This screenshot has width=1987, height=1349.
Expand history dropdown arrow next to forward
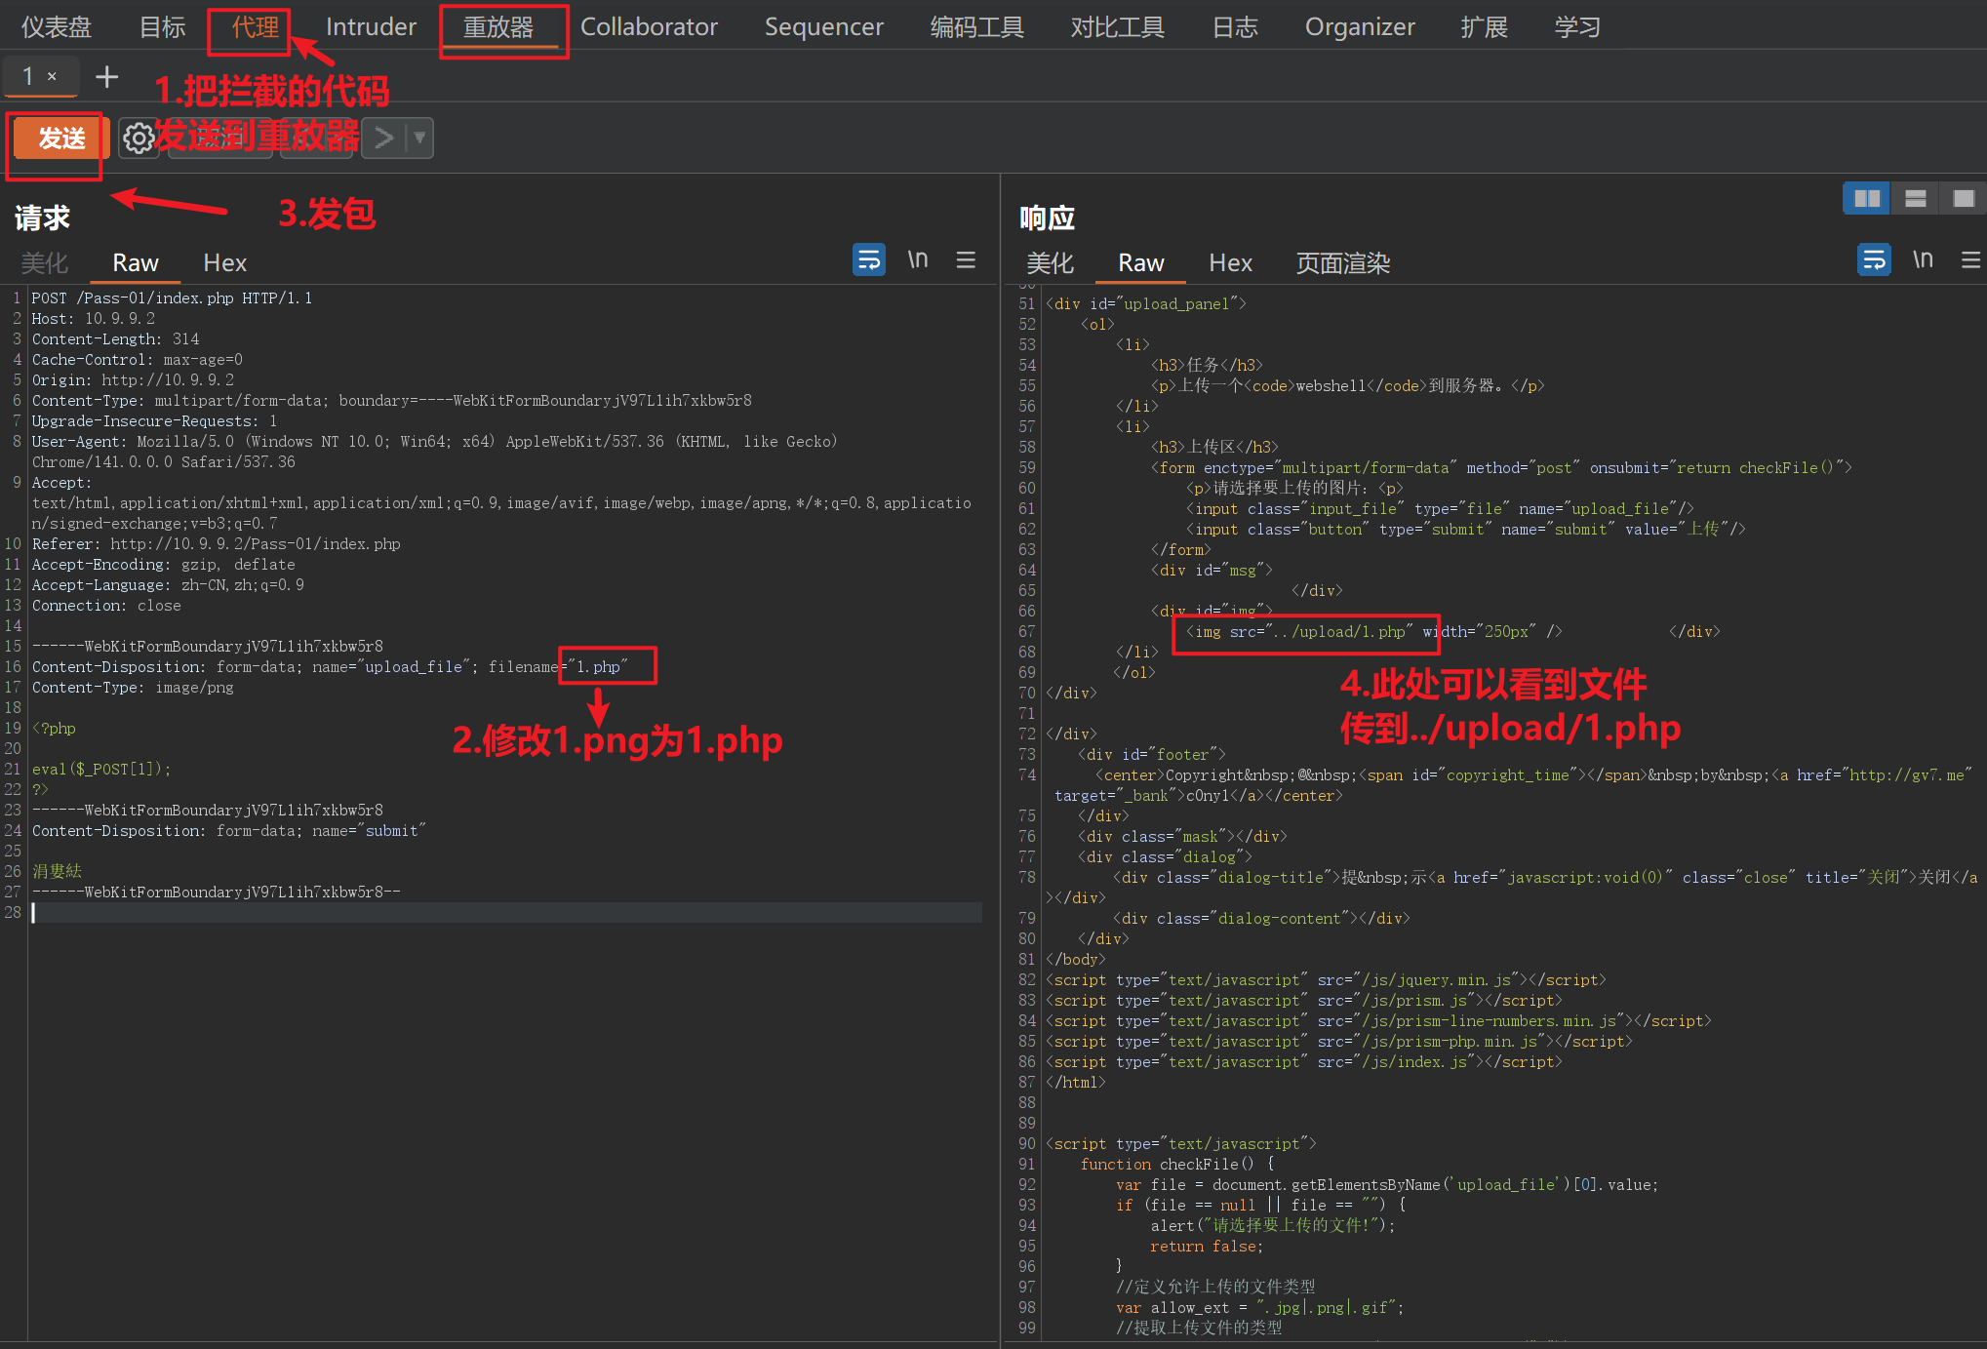(x=419, y=139)
